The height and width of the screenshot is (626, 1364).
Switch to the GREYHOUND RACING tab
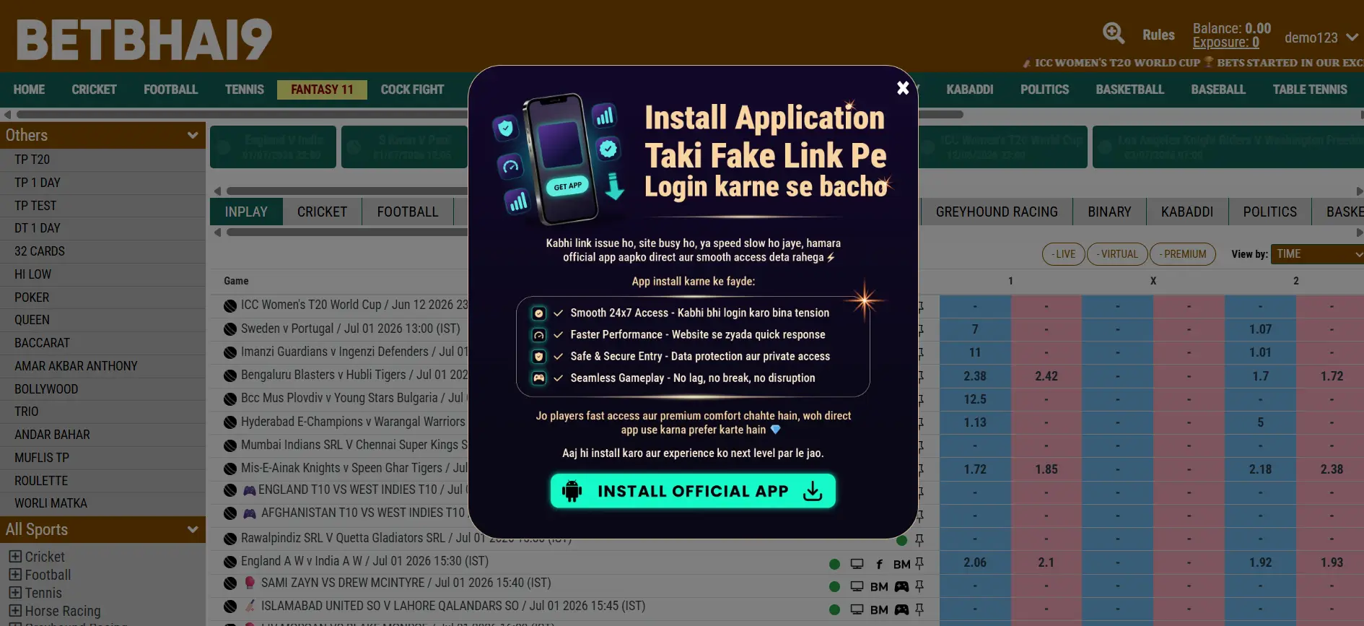coord(997,212)
